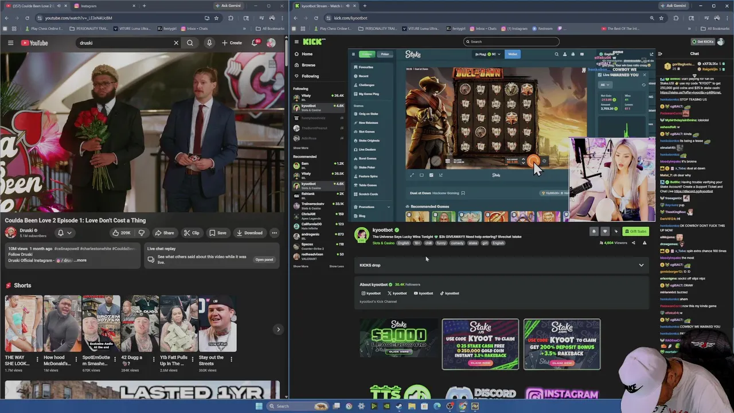Create a YouTube upload via Create button
The width and height of the screenshot is (734, 413).
click(232, 43)
